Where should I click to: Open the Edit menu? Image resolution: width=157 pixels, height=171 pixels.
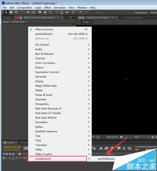pos(12,8)
